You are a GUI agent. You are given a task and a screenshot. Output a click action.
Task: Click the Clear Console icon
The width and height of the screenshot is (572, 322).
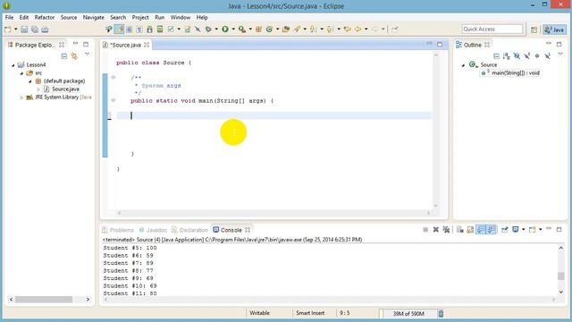[x=460, y=230]
